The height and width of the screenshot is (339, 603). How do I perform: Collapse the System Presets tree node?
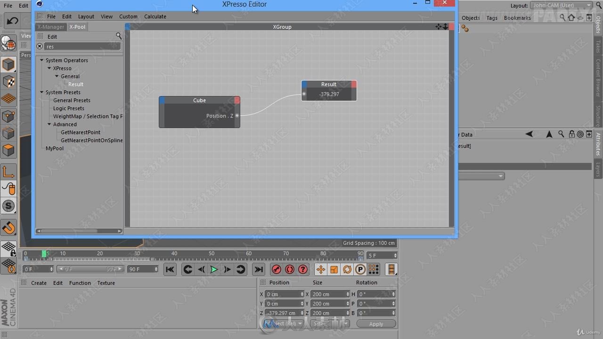41,92
